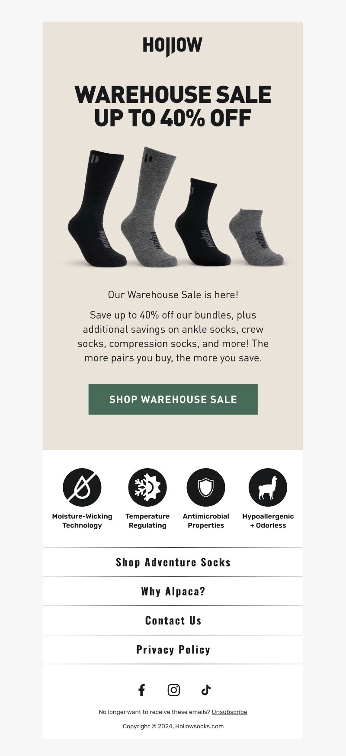Click the tall black crew sock image
The image size is (346, 756).
point(96,208)
